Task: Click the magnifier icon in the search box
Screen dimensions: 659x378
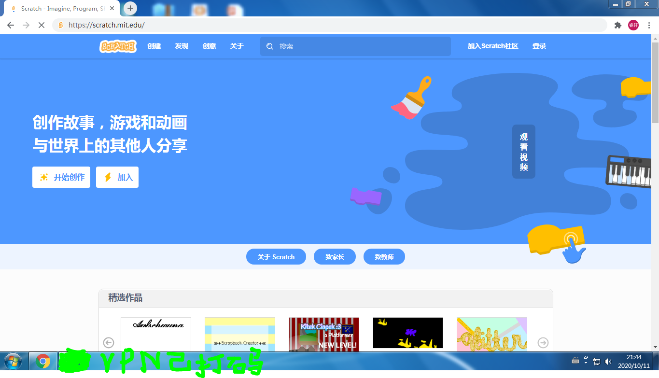Action: click(x=270, y=46)
